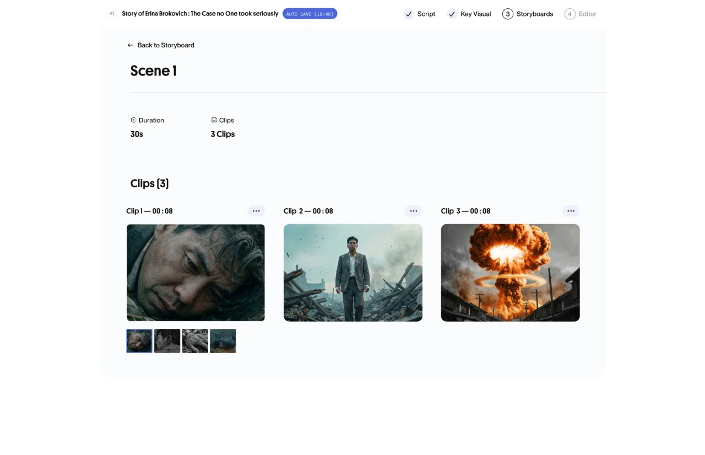Go back via Back to Storyboard link

[161, 45]
